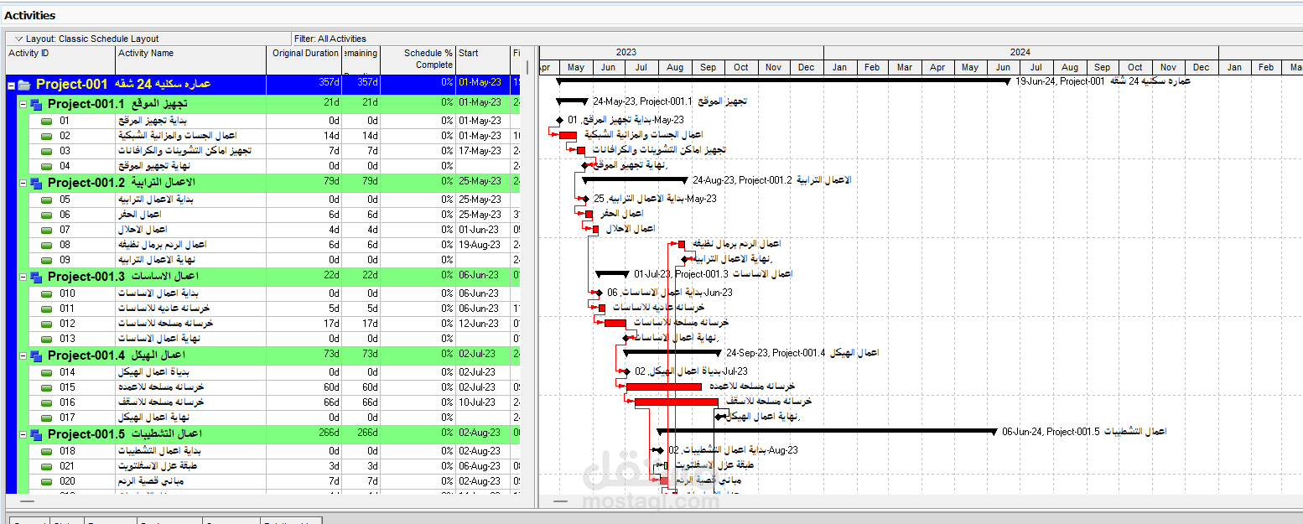
Task: Collapse the Project-001 root WBS band
Action: (x=11, y=85)
